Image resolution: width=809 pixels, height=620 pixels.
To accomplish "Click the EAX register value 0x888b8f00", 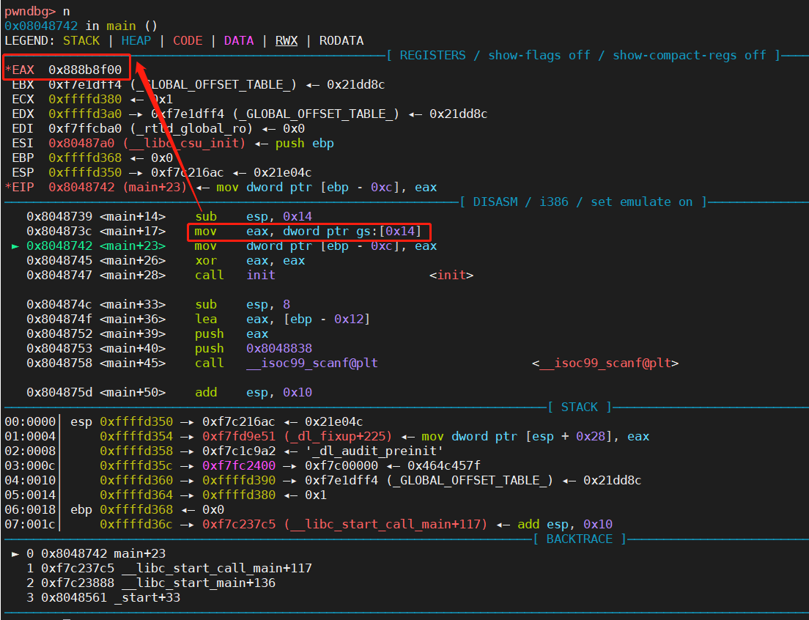I will point(85,70).
